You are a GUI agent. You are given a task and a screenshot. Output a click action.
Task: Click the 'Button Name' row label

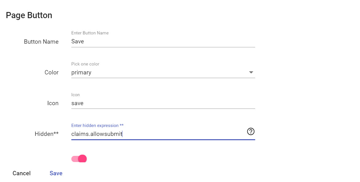(41, 42)
